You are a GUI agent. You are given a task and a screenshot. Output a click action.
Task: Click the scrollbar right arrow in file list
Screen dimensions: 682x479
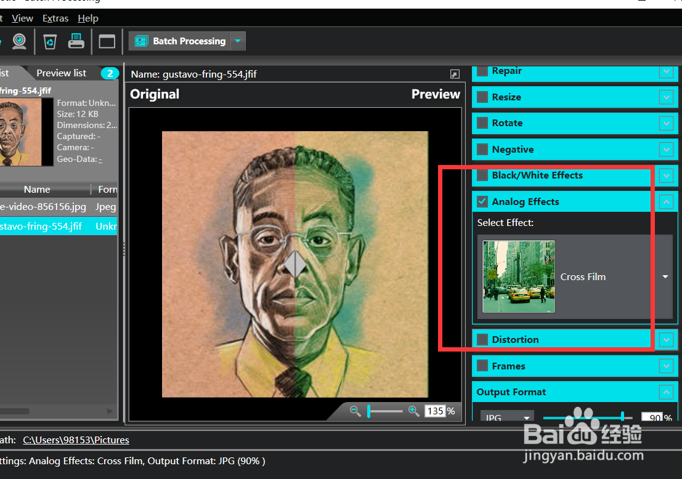pos(110,411)
